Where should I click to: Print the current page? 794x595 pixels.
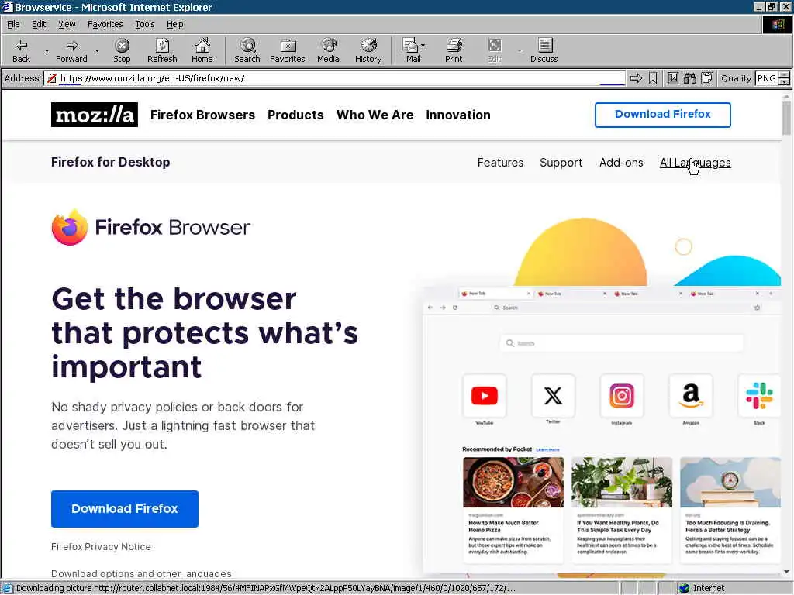coord(454,50)
